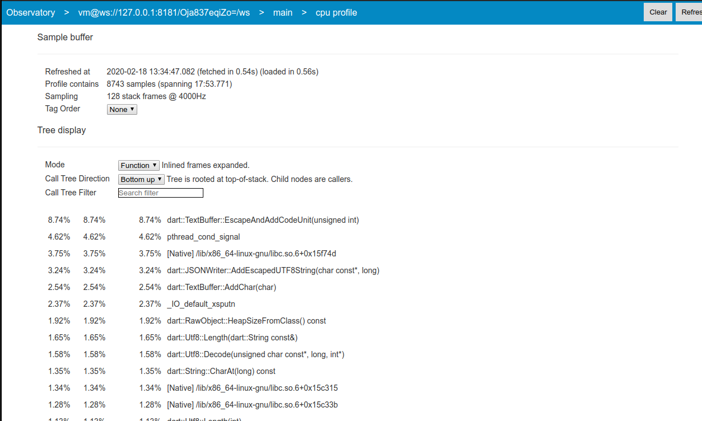Navigate to Observatory home via breadcrumb
Viewport: 702px width, 421px height.
tap(31, 12)
